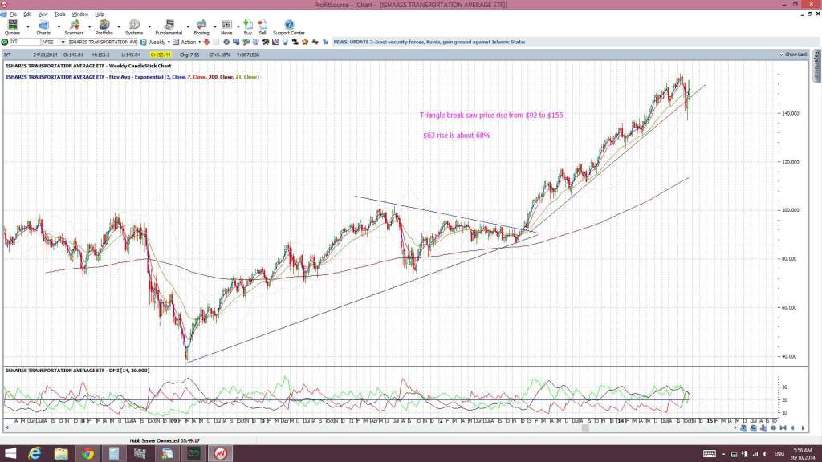The image size is (822, 462).
Task: Open the Fundamental data view
Action: [169, 27]
